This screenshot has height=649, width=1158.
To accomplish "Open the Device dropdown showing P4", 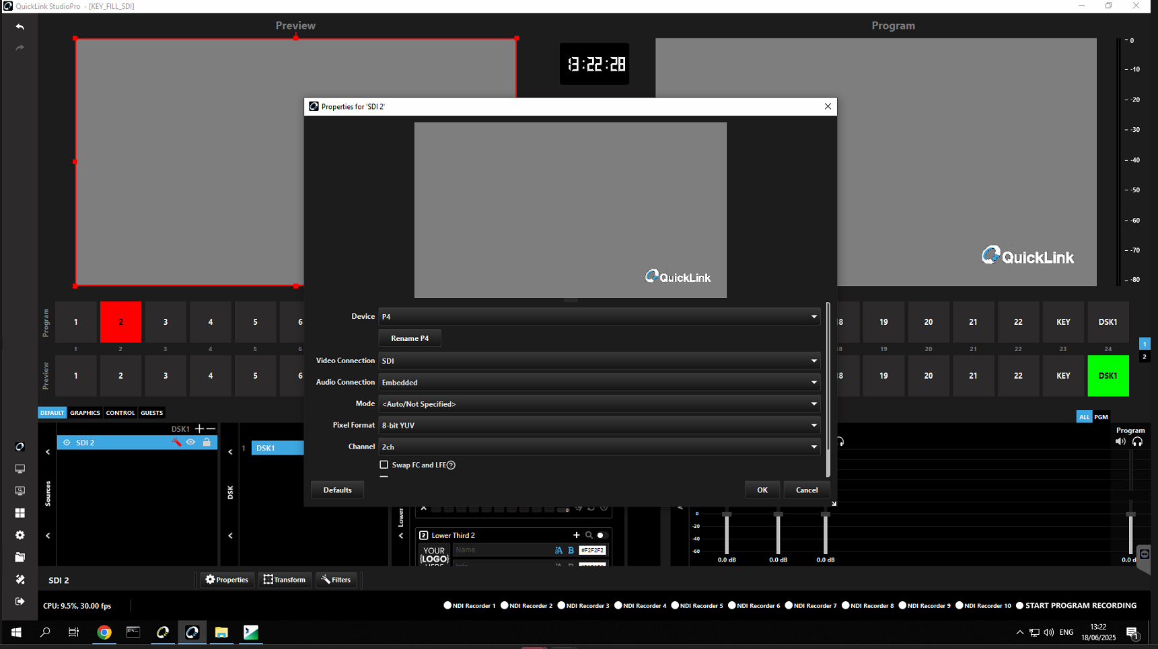I will 598,317.
